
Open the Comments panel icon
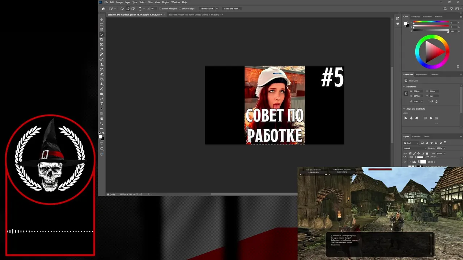(x=398, y=23)
